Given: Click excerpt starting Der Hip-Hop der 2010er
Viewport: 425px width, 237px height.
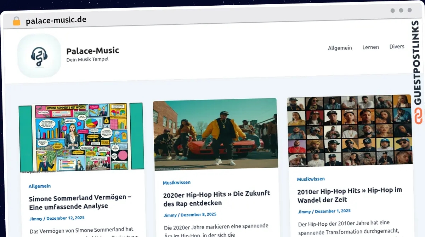Looking at the screenshot, I should pyautogui.click(x=350, y=228).
